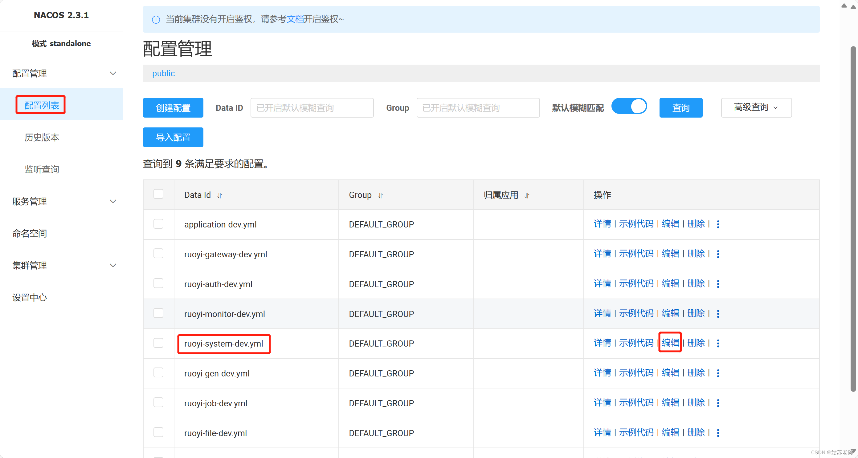Click the 创建配置 button
858x458 pixels.
pyautogui.click(x=173, y=107)
